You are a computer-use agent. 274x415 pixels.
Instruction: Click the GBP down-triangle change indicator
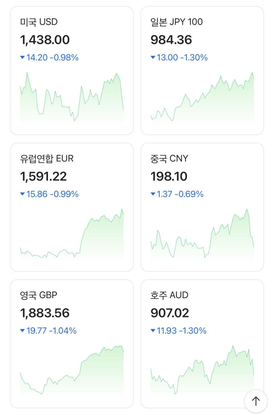coord(22,331)
